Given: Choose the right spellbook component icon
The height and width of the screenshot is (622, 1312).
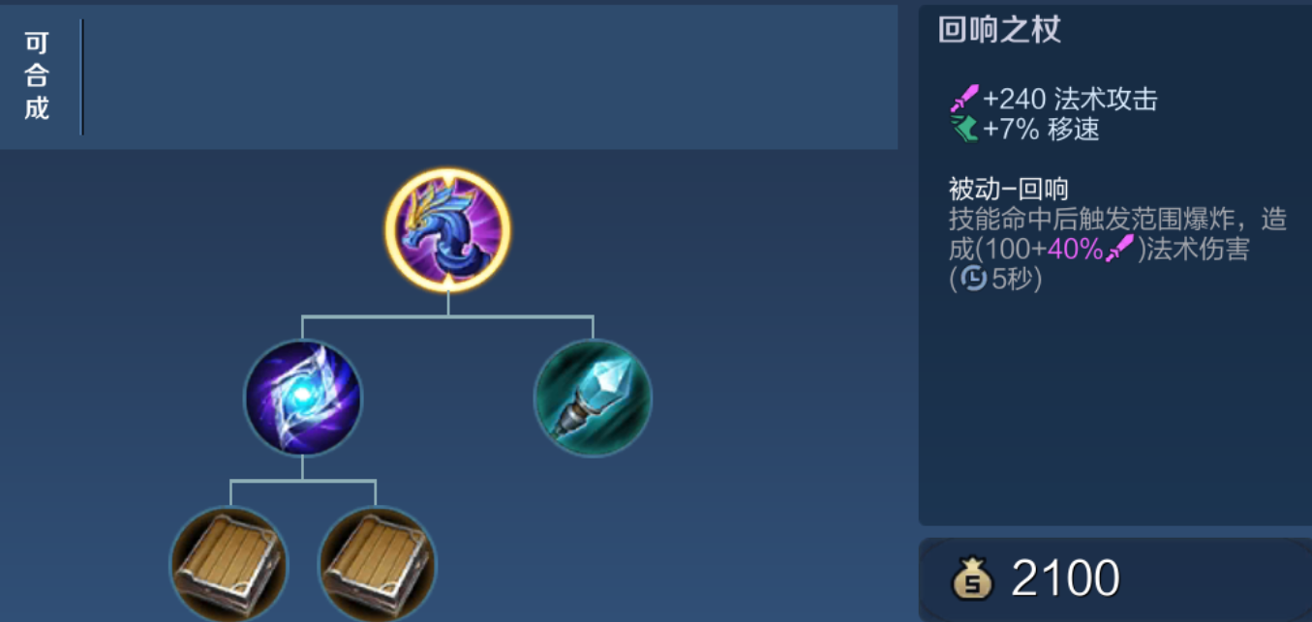Looking at the screenshot, I should [378, 565].
